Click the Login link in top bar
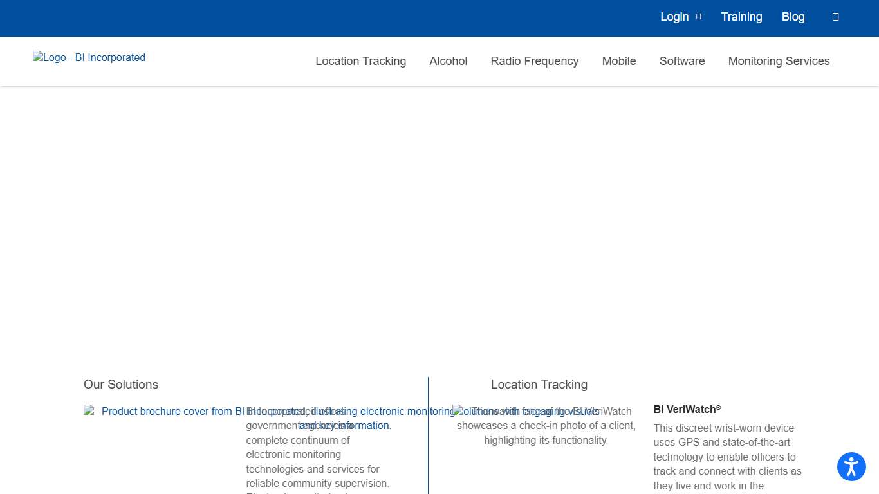 [x=674, y=17]
